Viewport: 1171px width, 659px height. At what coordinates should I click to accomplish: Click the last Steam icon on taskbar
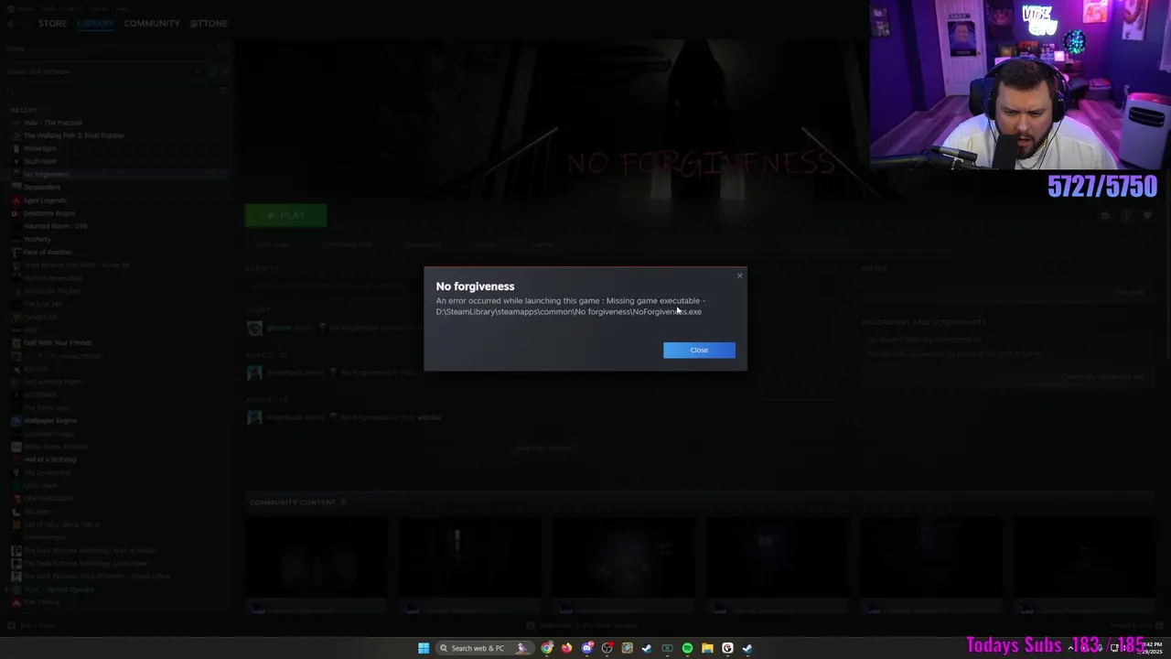tap(747, 648)
